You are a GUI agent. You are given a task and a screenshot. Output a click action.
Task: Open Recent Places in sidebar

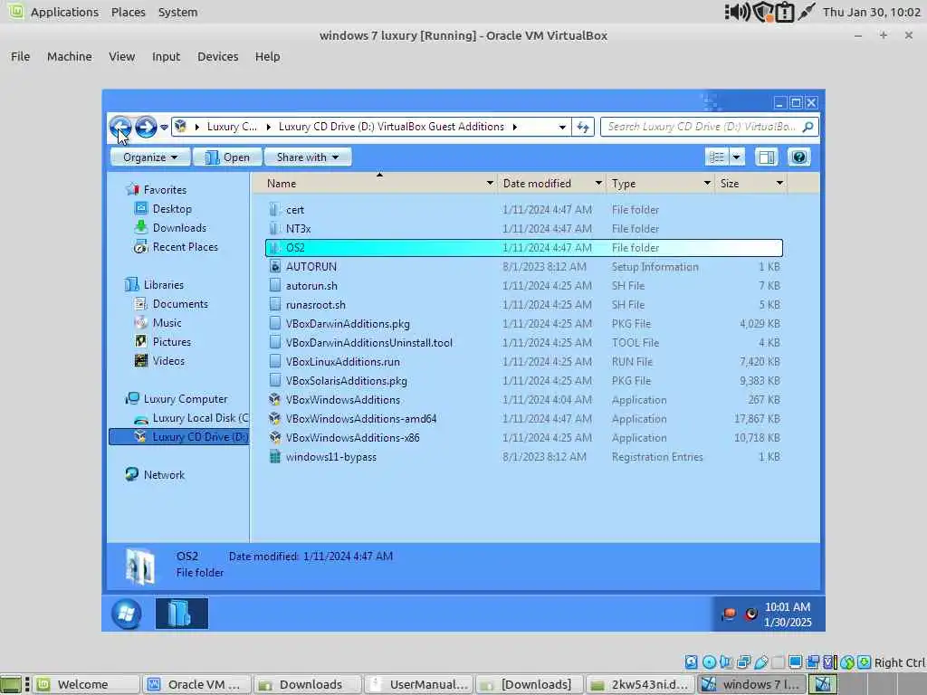[x=185, y=247]
